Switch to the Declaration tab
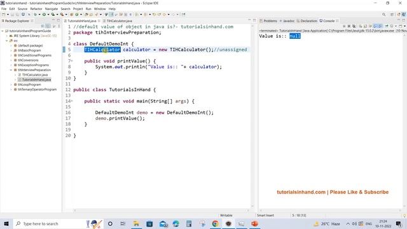407x229 pixels. point(308,21)
